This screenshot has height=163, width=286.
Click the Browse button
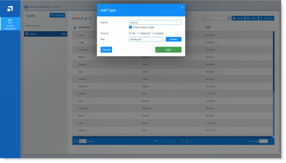[173, 39]
